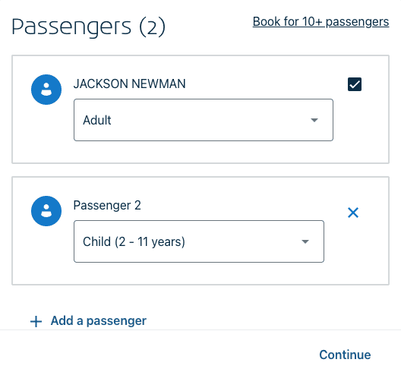Click the Child (2 - 11 years) text

(134, 241)
